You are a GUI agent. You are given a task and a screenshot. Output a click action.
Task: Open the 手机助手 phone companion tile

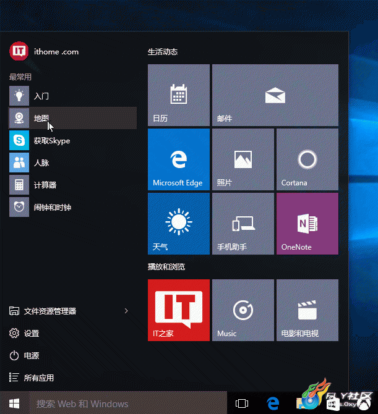(x=243, y=224)
